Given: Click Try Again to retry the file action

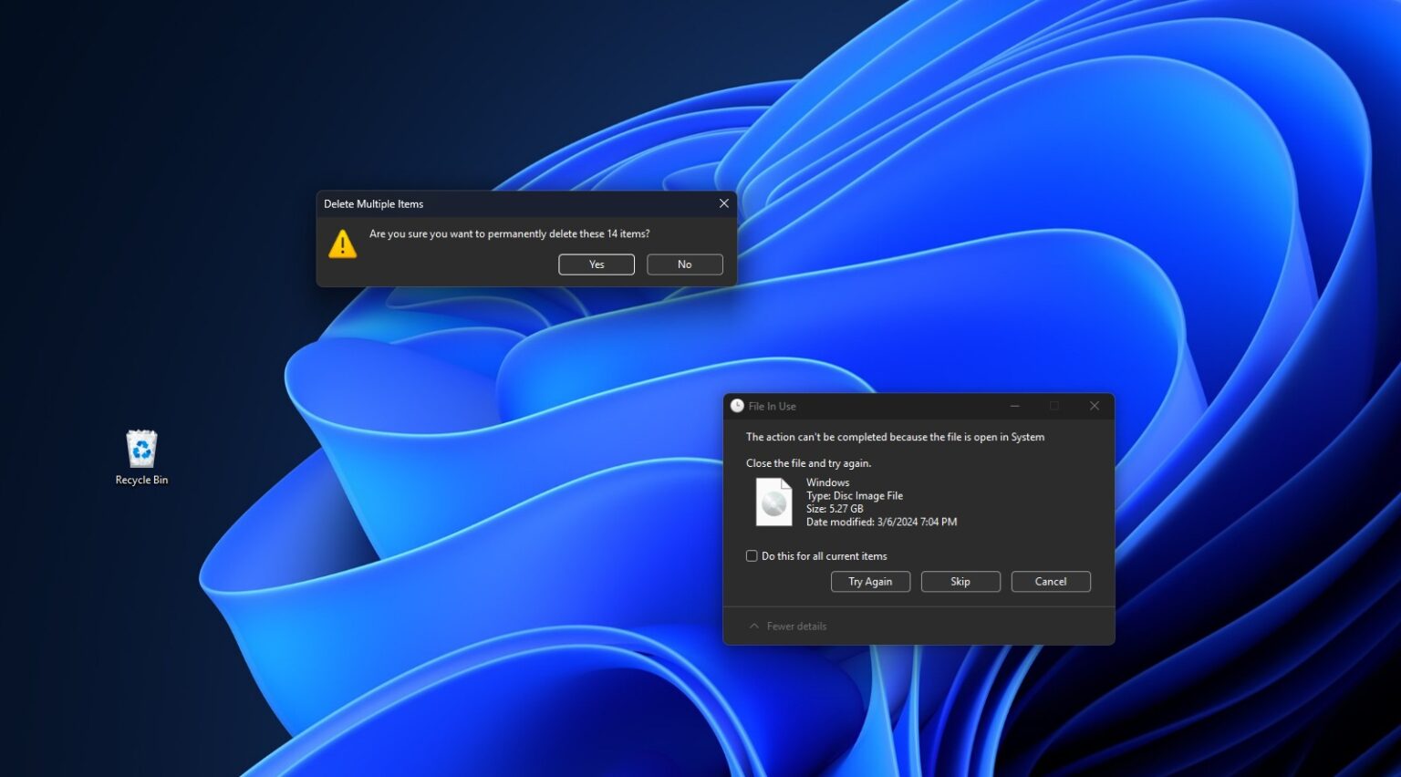Looking at the screenshot, I should (x=869, y=581).
